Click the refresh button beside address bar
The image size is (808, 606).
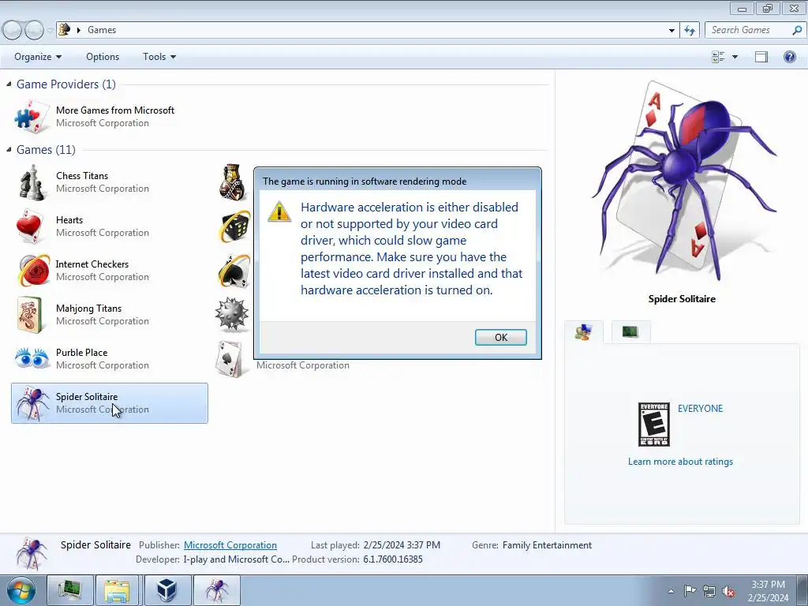pyautogui.click(x=690, y=30)
